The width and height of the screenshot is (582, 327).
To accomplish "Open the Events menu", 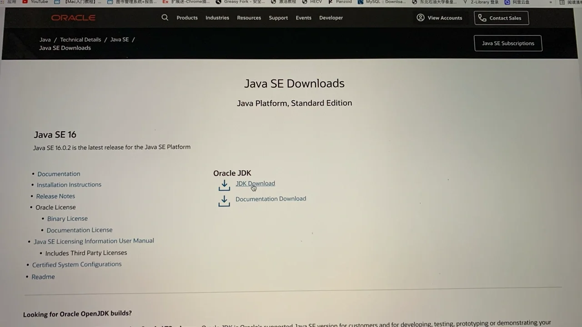I will tap(303, 18).
